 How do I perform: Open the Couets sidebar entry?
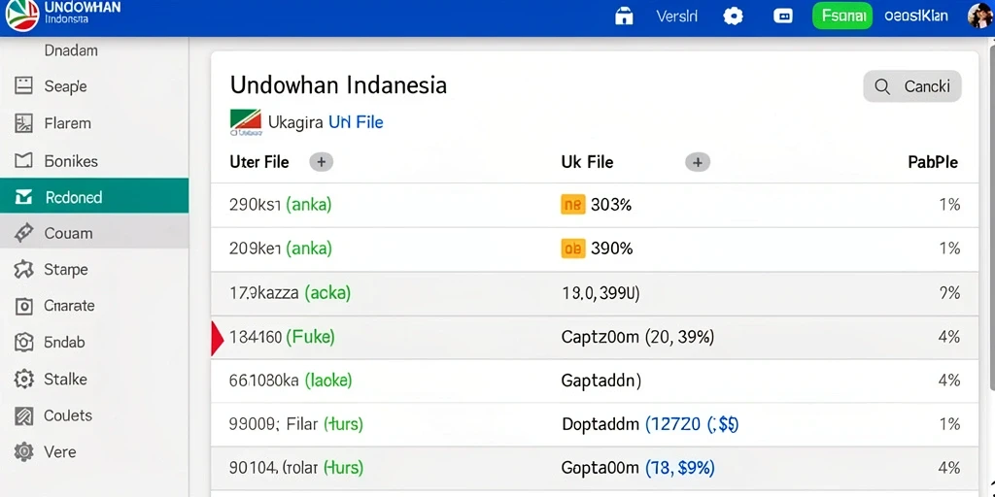pos(94,415)
